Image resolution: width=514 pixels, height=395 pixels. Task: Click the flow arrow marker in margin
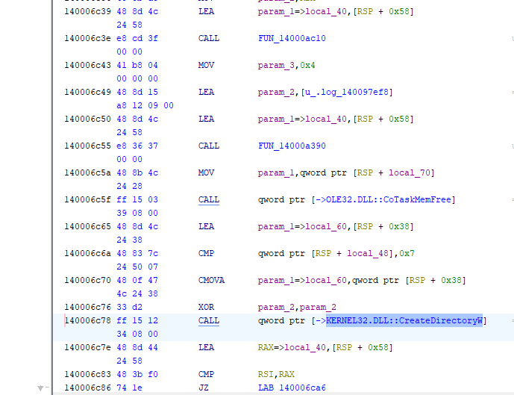[40, 388]
